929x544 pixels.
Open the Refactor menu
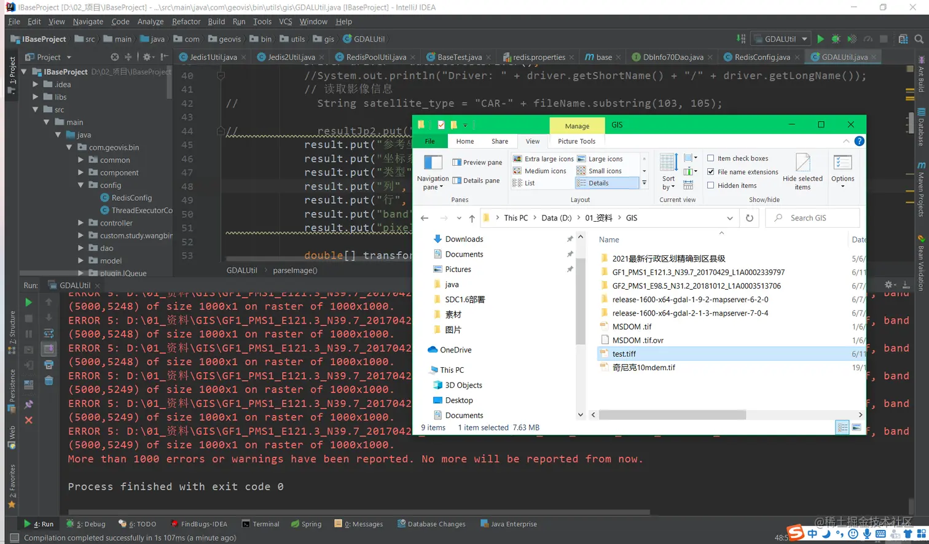point(186,21)
